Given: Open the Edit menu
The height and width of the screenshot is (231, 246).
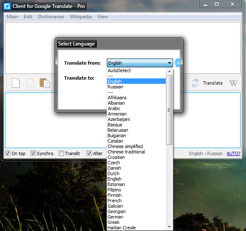Looking at the screenshot, I should 28,17.
